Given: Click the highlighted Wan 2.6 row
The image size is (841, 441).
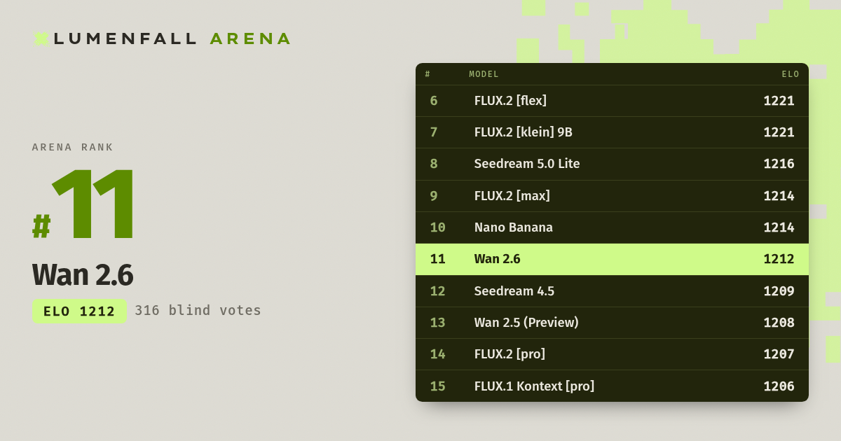Looking at the screenshot, I should click(612, 259).
